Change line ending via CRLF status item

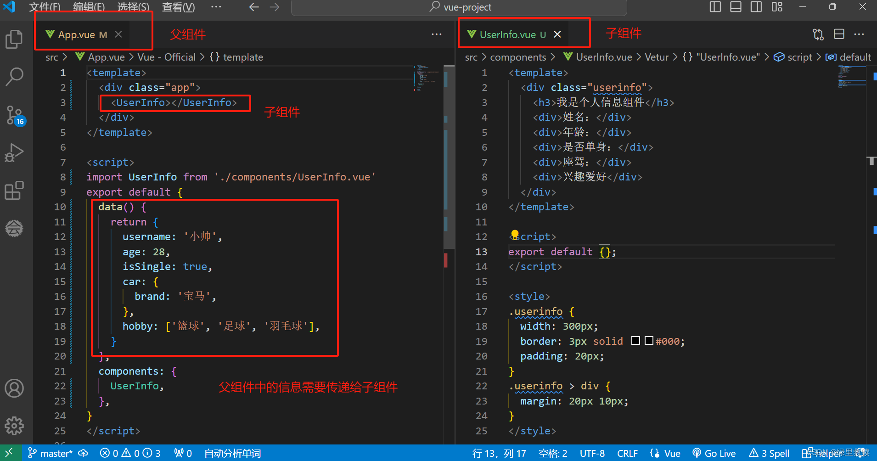(x=627, y=453)
